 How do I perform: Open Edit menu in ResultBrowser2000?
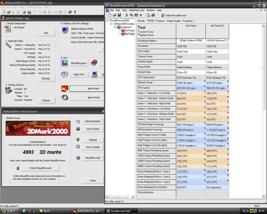pyautogui.click(x=118, y=10)
